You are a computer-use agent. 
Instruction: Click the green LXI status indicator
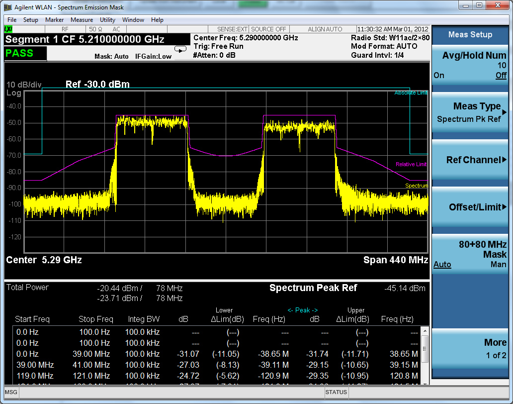click(9, 29)
